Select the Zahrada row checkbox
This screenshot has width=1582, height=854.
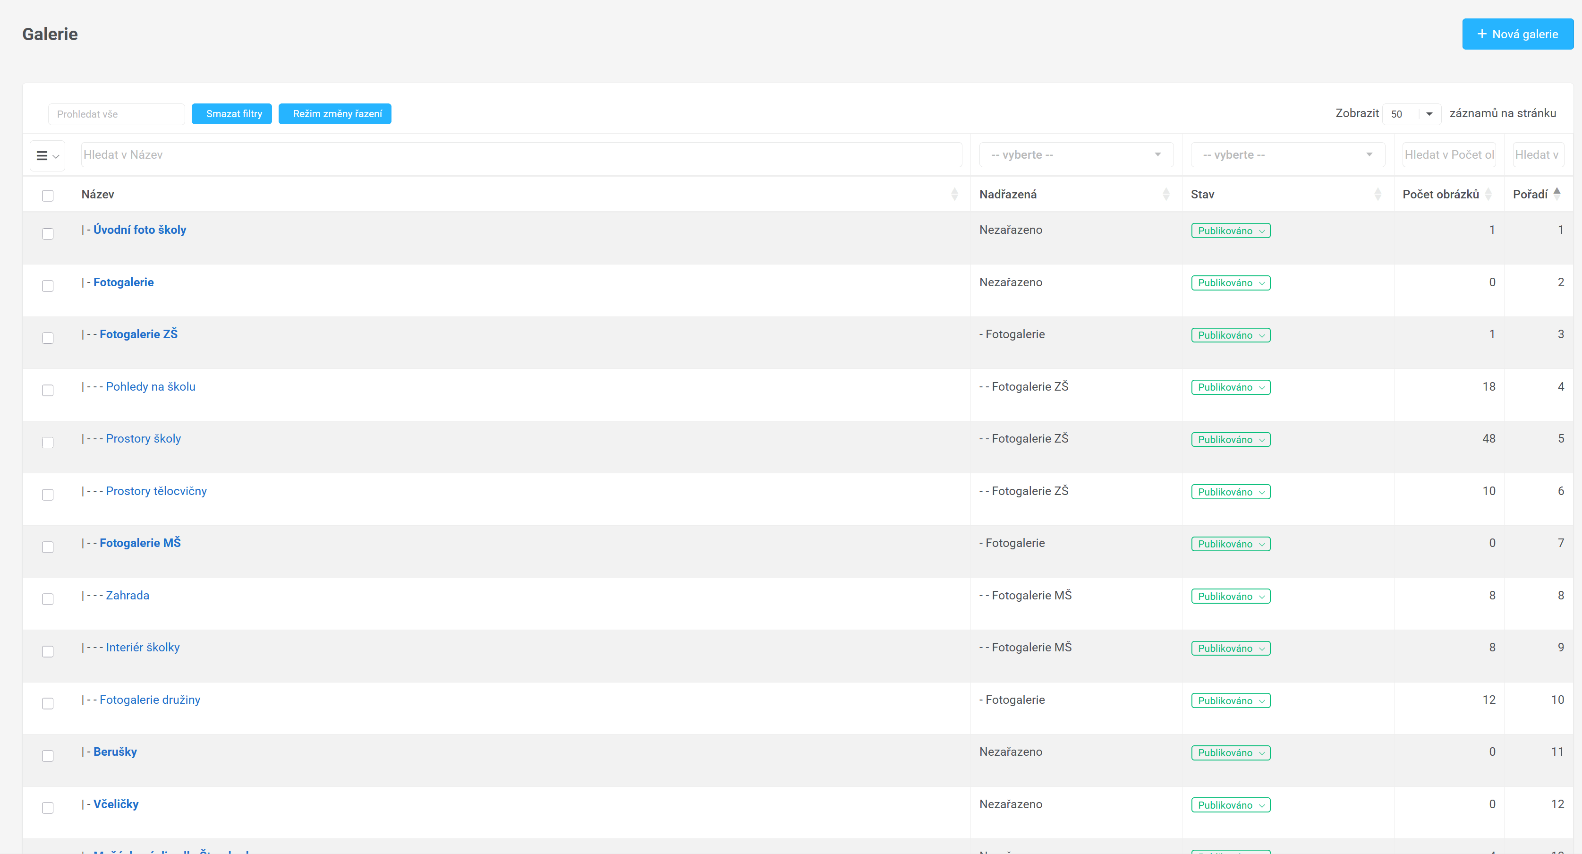(x=47, y=599)
